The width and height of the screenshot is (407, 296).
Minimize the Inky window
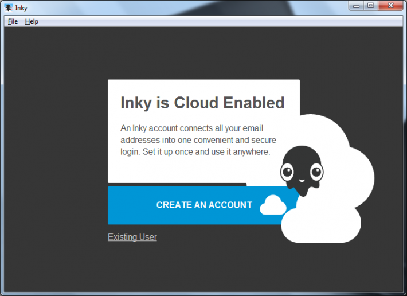356,6
